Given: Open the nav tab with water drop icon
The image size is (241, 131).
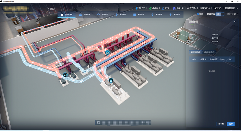Looking at the screenshot, I should click(x=156, y=14).
